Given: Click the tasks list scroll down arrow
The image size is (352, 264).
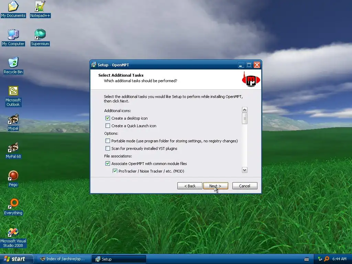Looking at the screenshot, I should (x=245, y=170).
